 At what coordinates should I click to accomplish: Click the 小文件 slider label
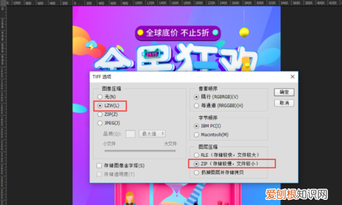click(x=109, y=143)
